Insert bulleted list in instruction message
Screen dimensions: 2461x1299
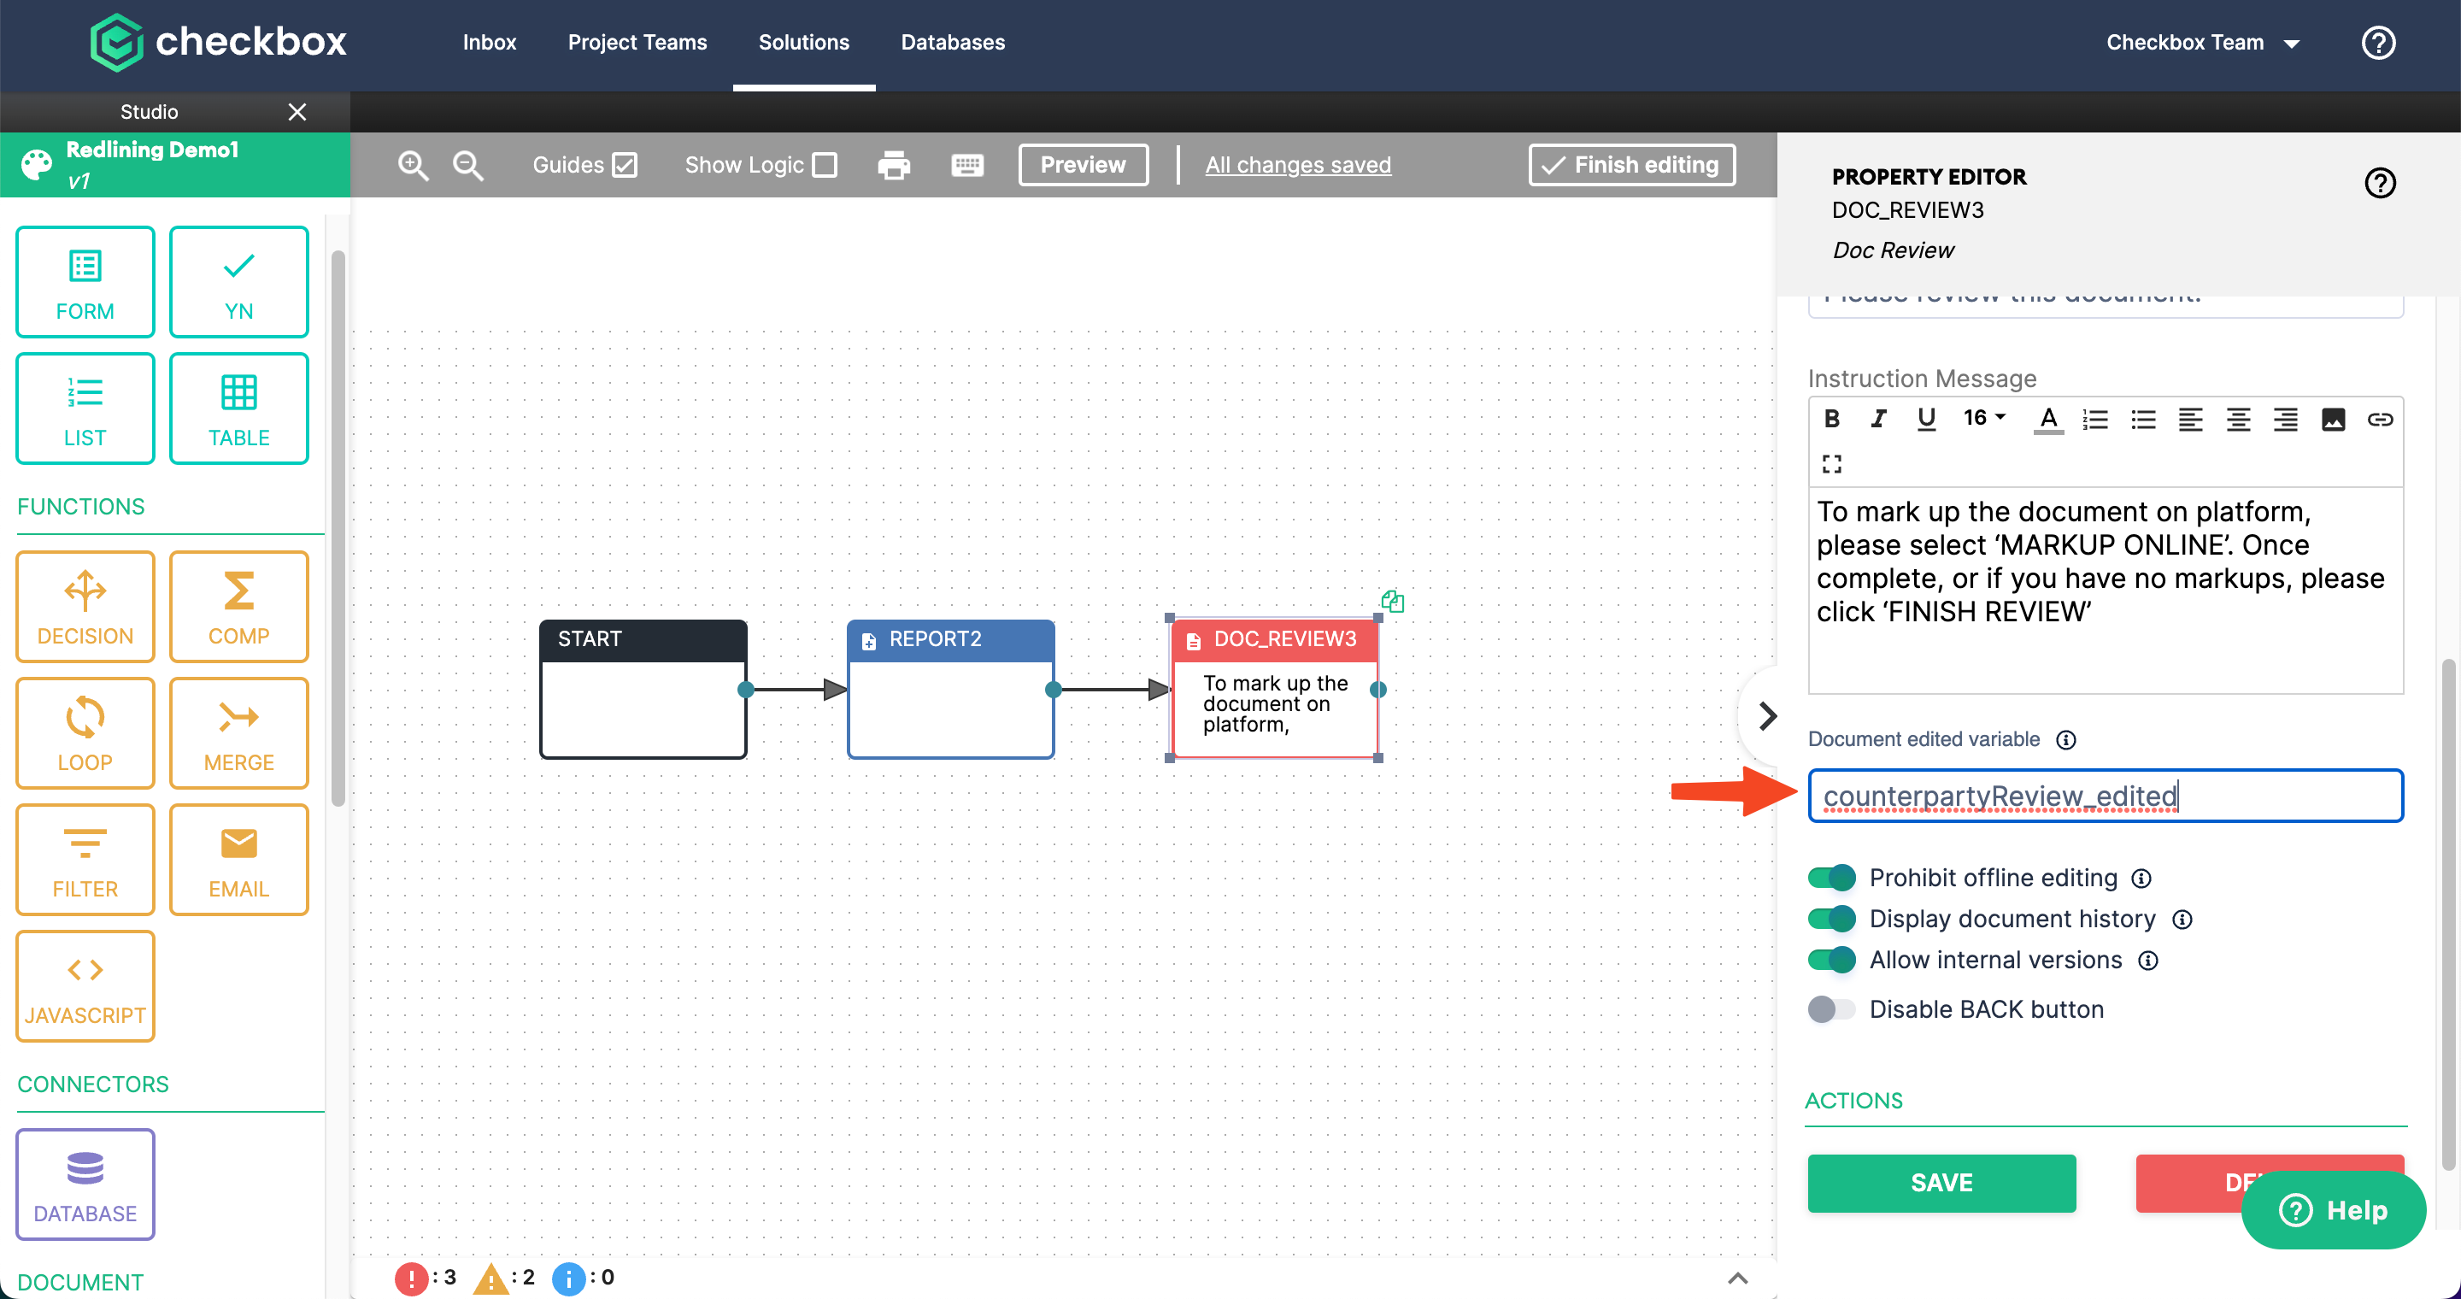[2143, 420]
